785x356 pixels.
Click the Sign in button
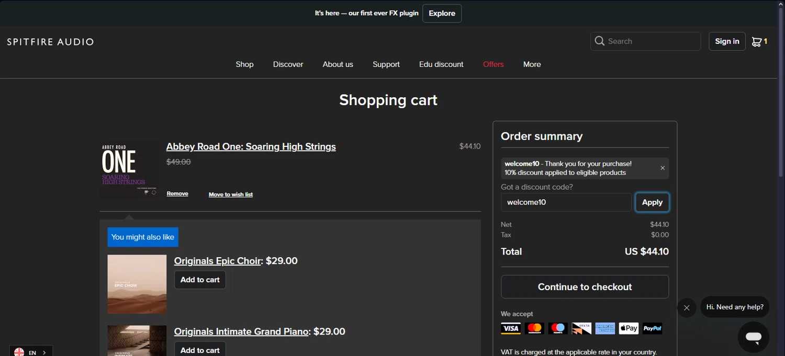pyautogui.click(x=727, y=41)
